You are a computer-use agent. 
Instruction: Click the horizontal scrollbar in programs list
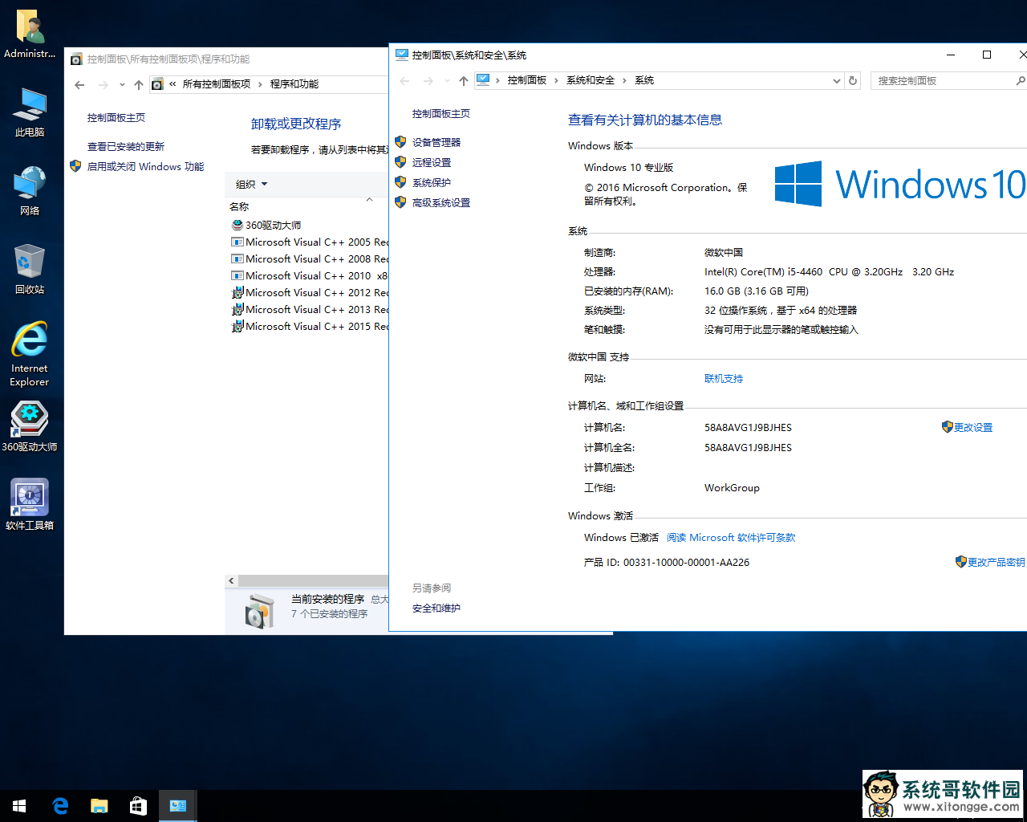pos(313,580)
